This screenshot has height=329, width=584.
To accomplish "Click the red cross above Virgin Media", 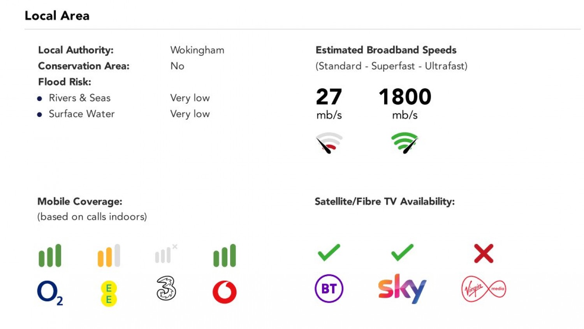I will pos(484,253).
